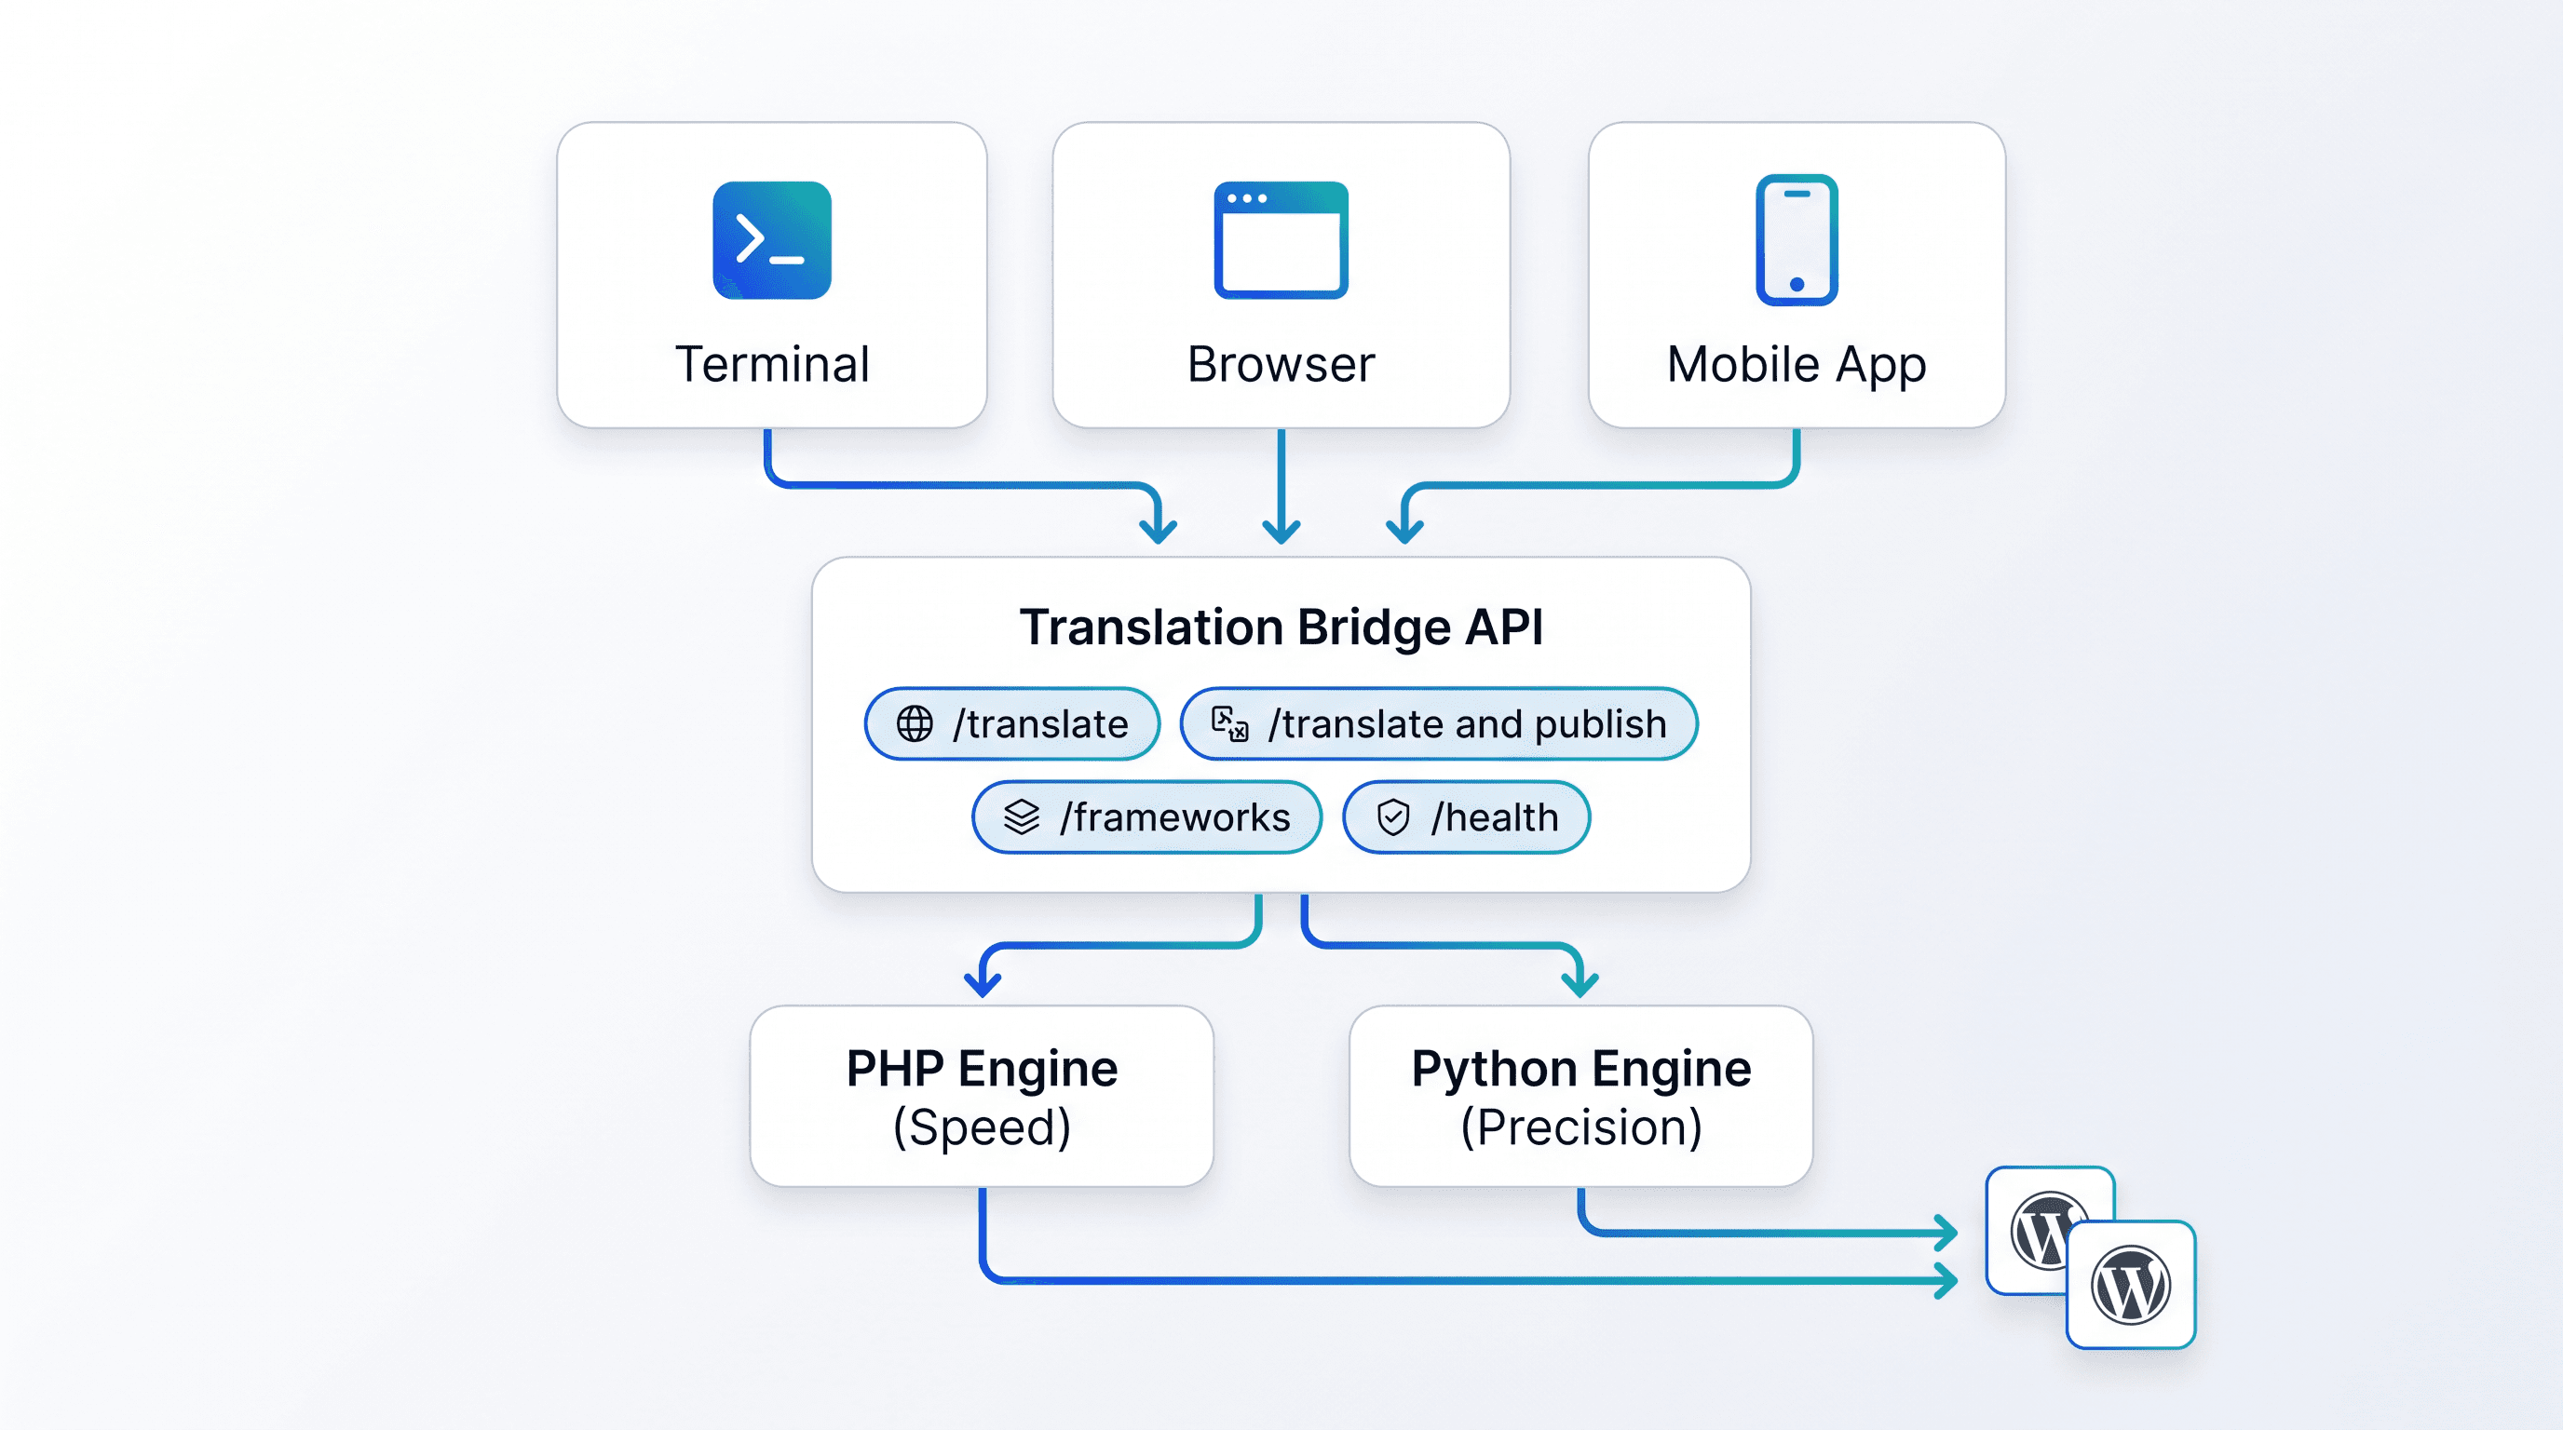Click the Mobile App phone icon
Screen dimensions: 2563x1430
(1796, 239)
